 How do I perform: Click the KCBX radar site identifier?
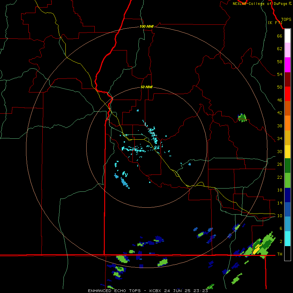click(x=156, y=291)
